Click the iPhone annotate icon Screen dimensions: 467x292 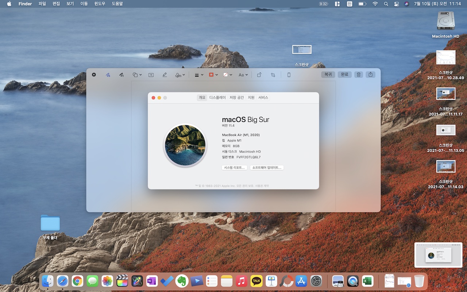[x=289, y=74]
